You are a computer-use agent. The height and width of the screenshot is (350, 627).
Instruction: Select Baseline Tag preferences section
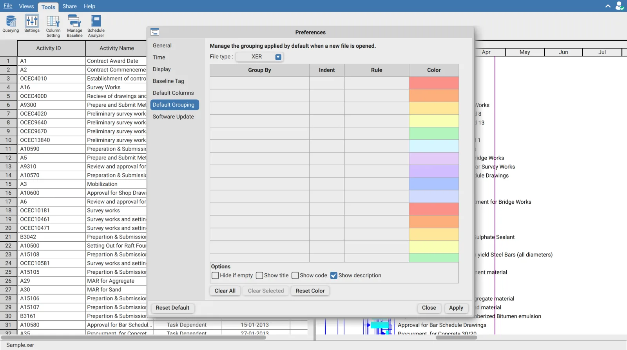pos(168,81)
